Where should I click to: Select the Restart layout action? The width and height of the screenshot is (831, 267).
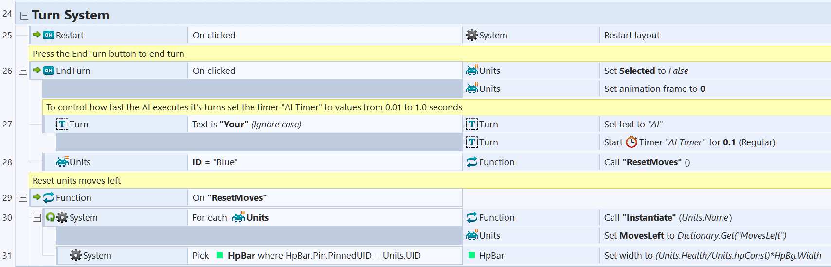(632, 35)
